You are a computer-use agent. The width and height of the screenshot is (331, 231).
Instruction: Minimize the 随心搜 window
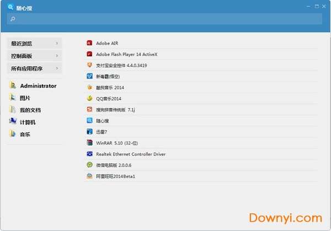(x=308, y=6)
